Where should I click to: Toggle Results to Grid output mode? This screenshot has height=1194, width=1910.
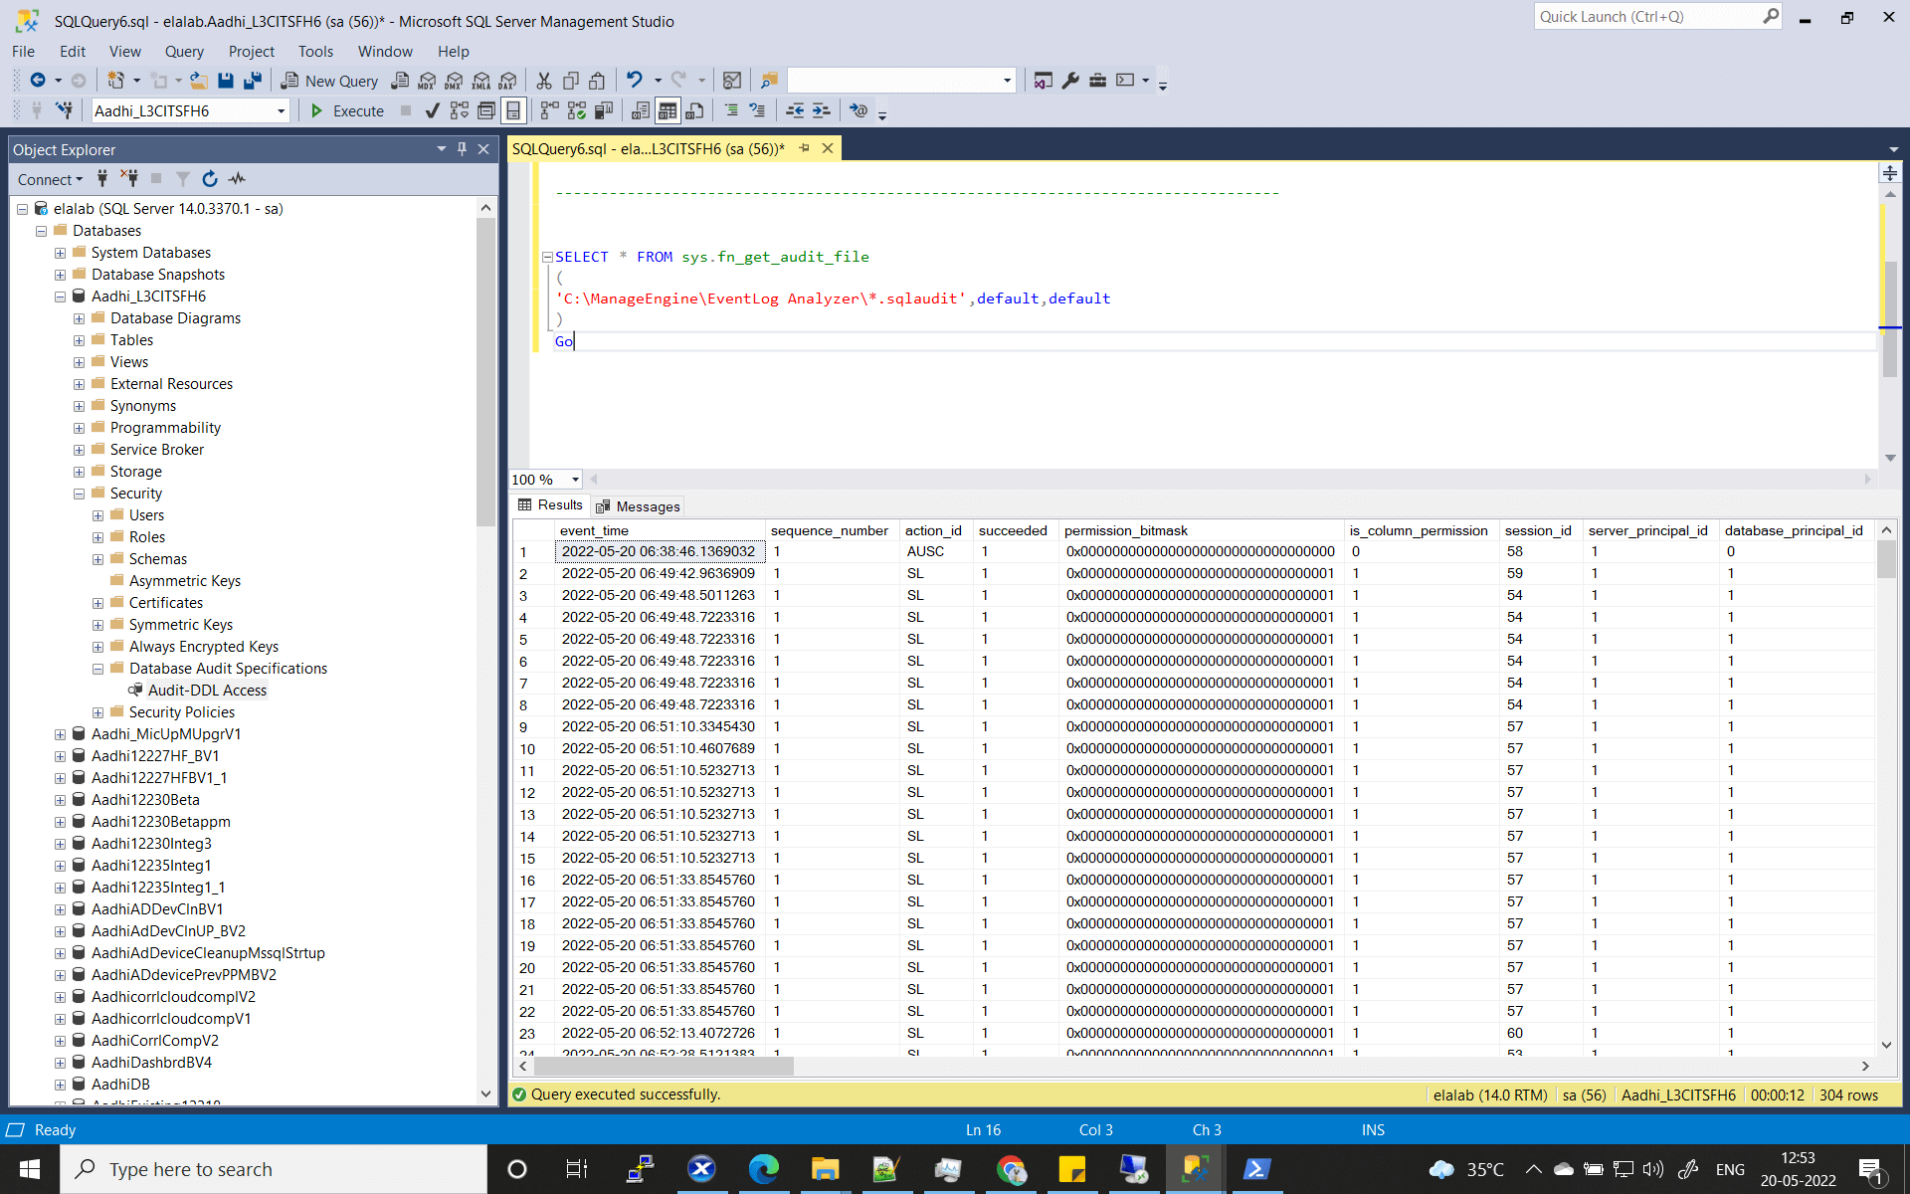[x=668, y=110]
